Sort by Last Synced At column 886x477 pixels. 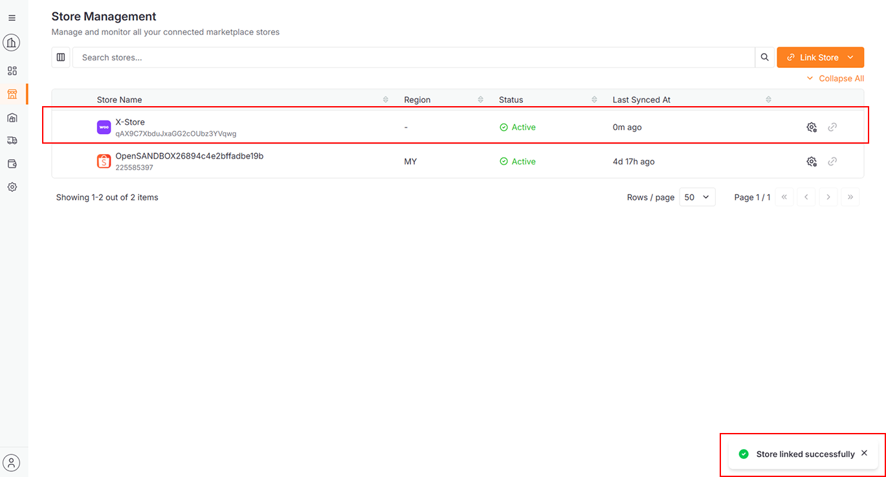point(768,100)
